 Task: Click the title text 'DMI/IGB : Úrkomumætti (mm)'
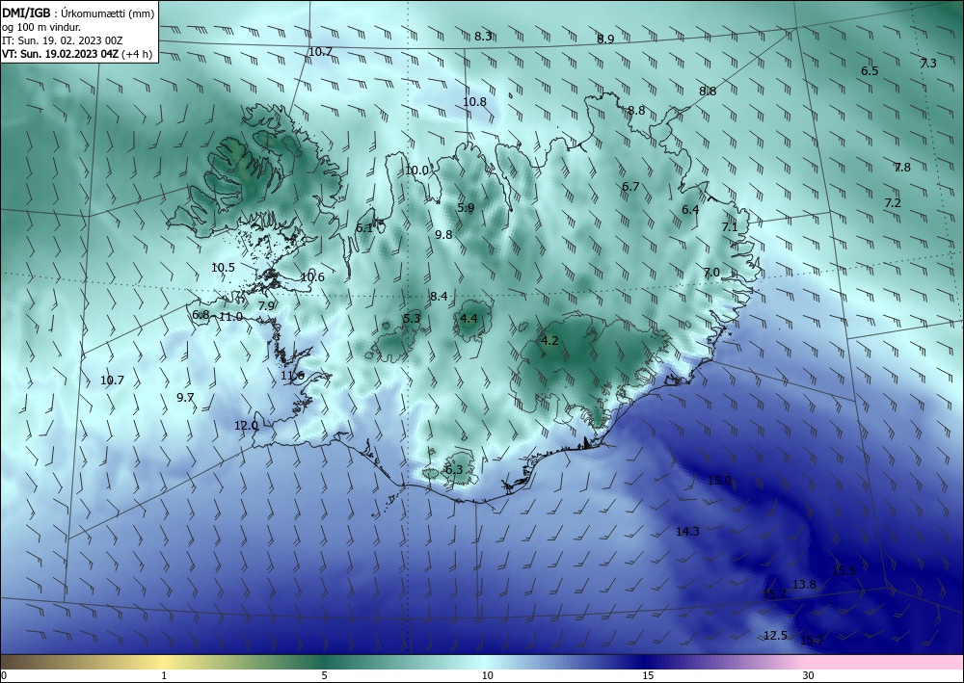78,13
